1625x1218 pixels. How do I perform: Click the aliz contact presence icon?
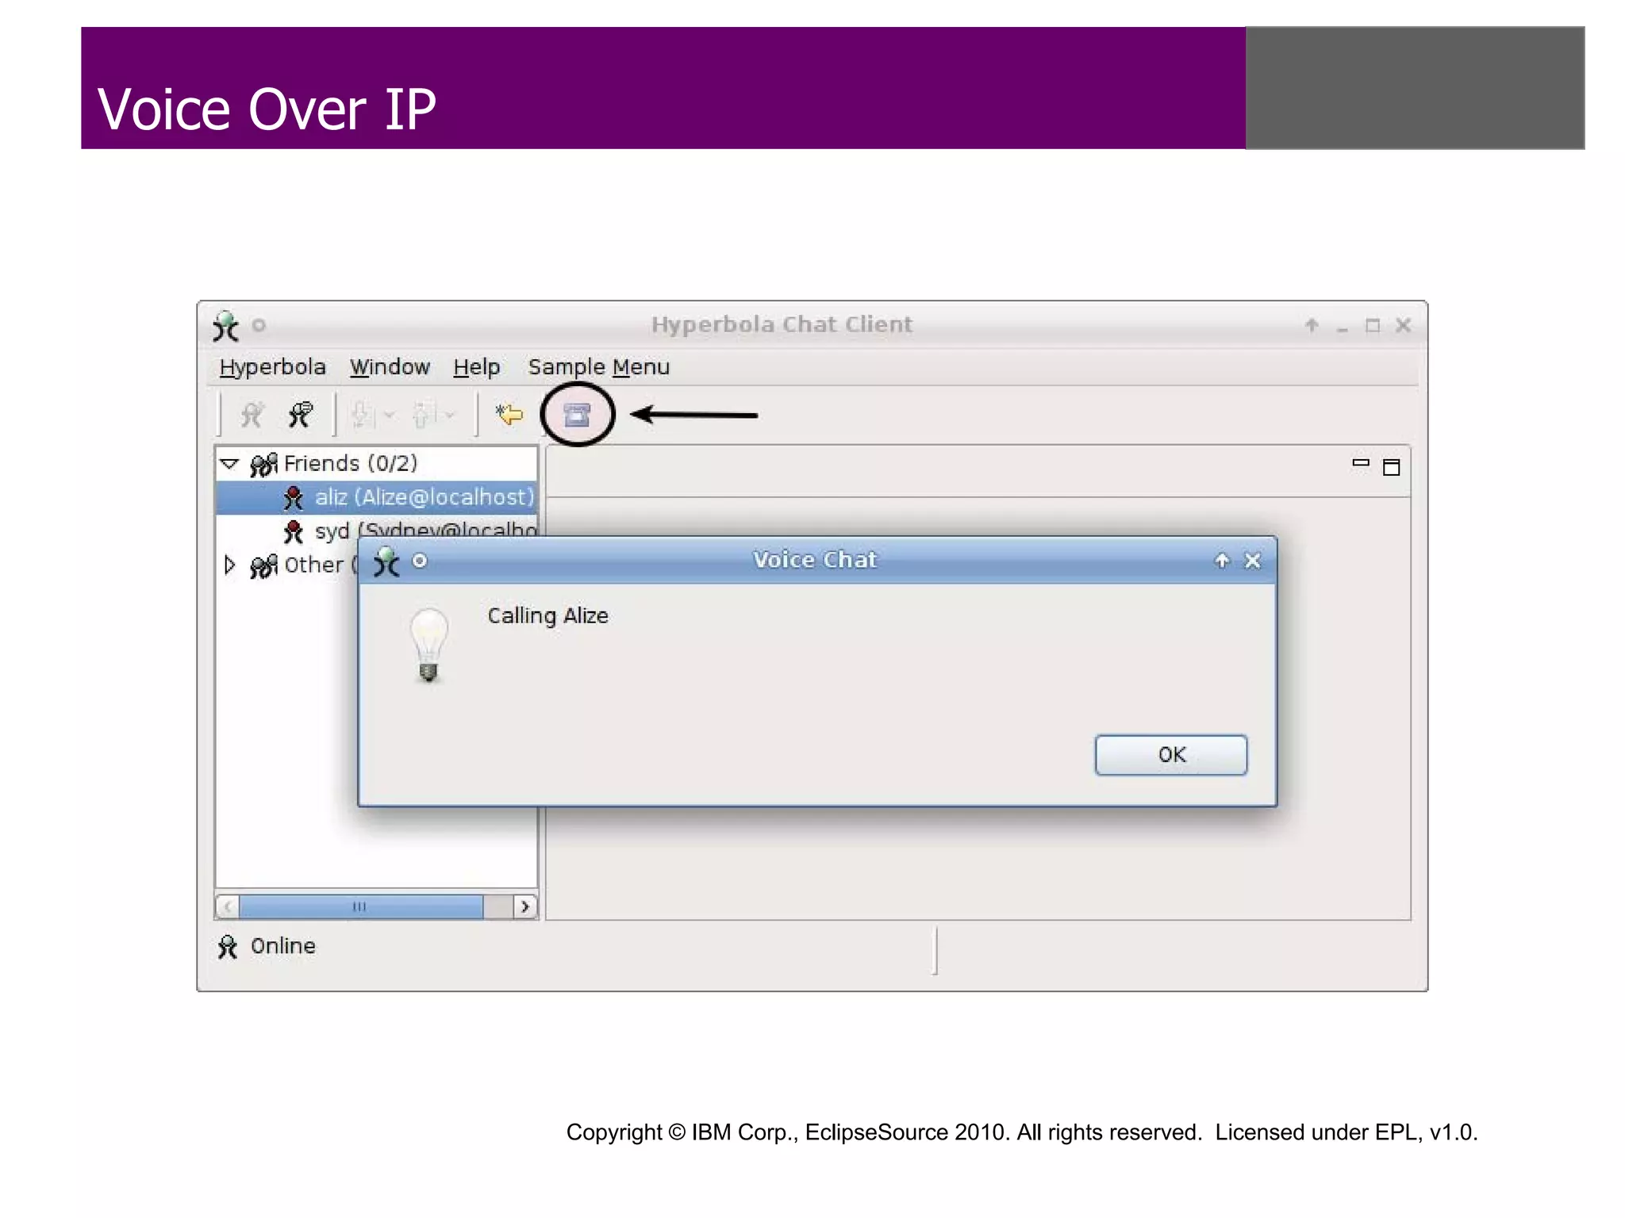point(294,497)
